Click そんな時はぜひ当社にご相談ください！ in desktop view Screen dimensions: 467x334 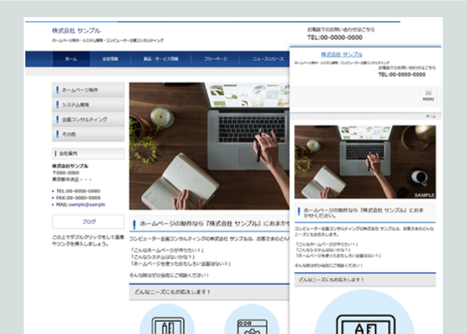coord(169,275)
